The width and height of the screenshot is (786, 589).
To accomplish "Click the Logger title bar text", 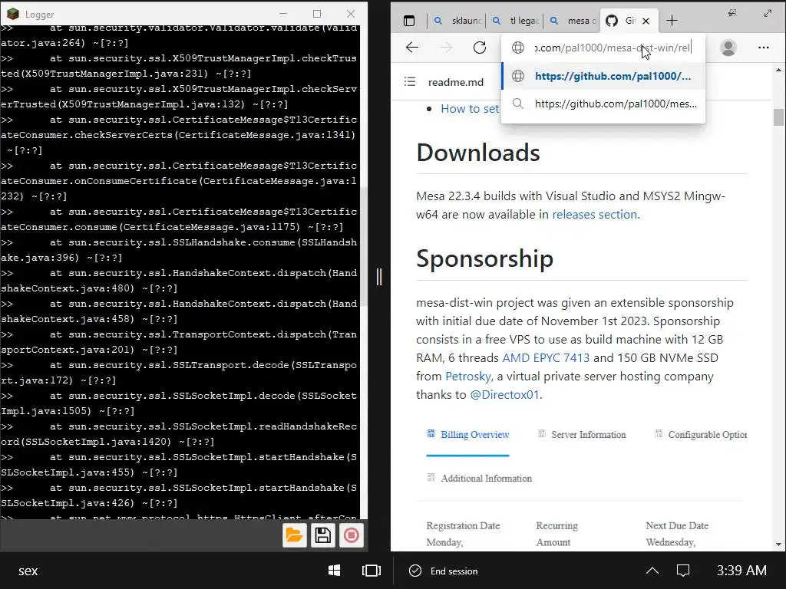I will [x=40, y=15].
